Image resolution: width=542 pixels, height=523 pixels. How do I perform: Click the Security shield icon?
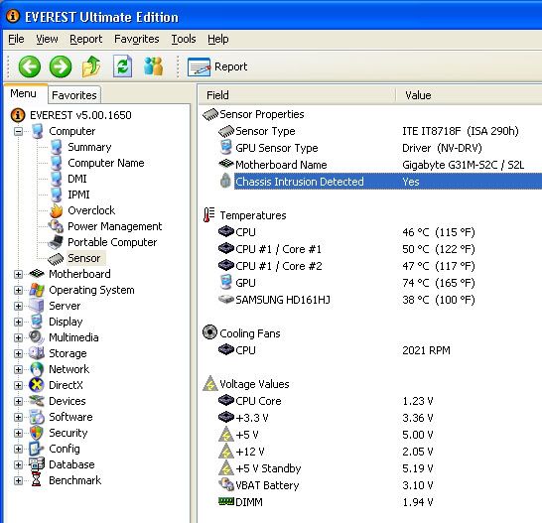(37, 433)
